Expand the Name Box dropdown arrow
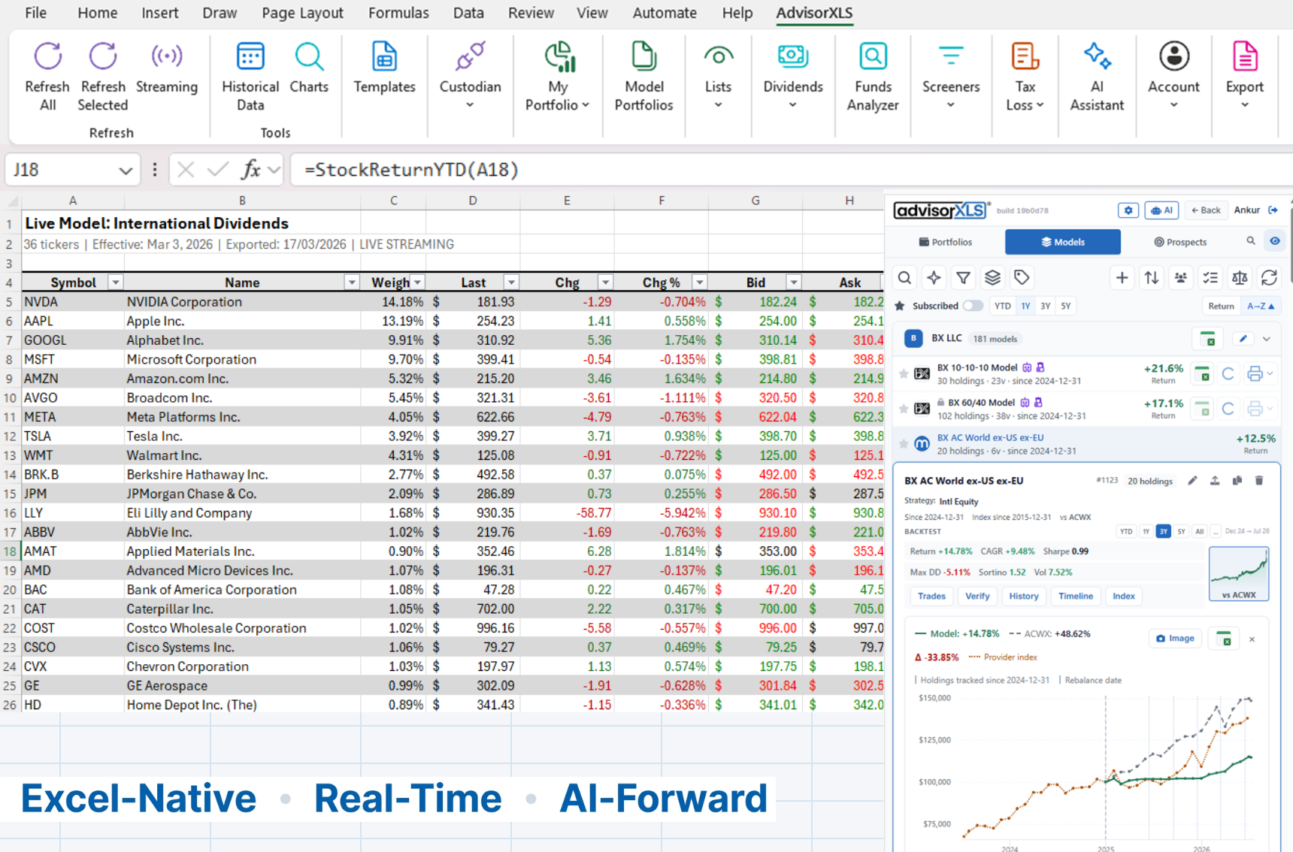 pos(125,171)
